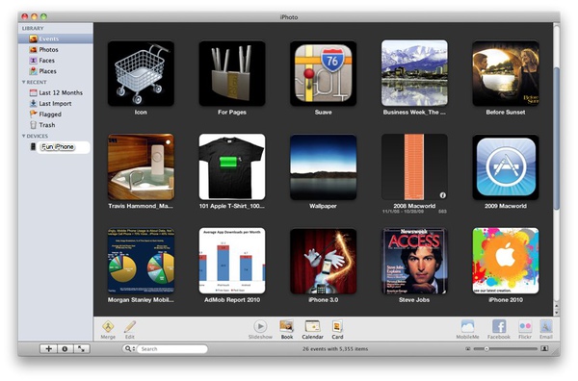The image size is (578, 381).
Task: Open the Icon event shopping cart thumbnail
Action: click(x=141, y=73)
